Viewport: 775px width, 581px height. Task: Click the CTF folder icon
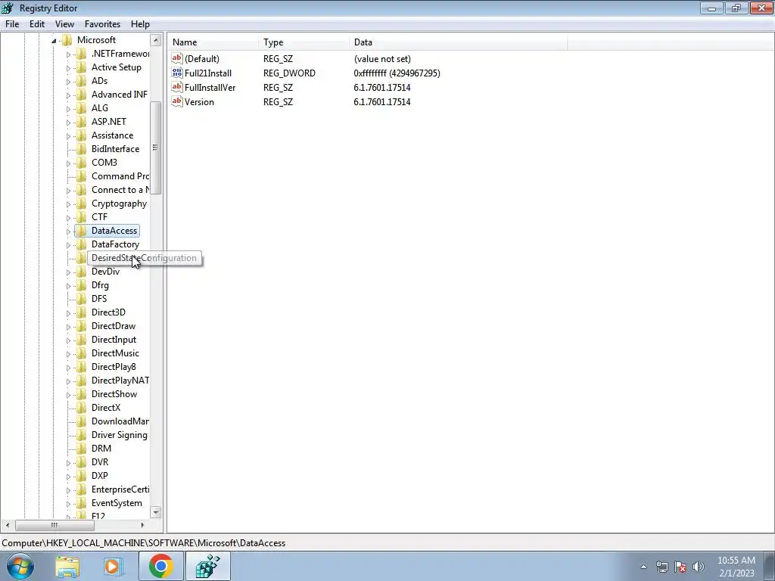tap(82, 217)
